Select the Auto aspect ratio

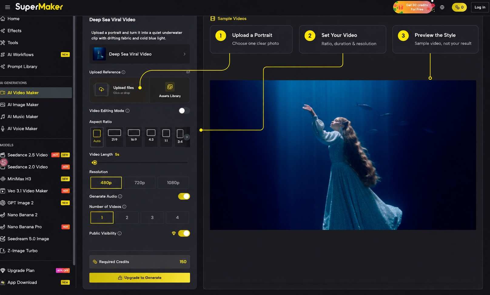pyautogui.click(x=97, y=137)
